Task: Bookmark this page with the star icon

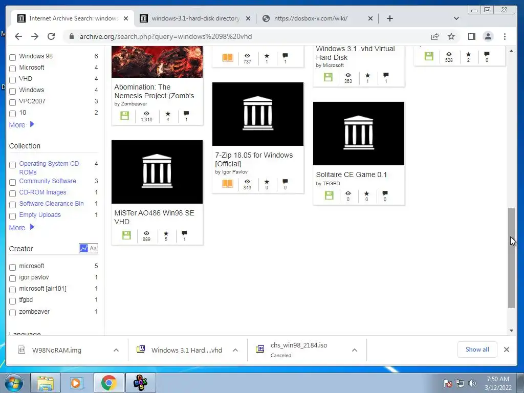Action: [451, 36]
